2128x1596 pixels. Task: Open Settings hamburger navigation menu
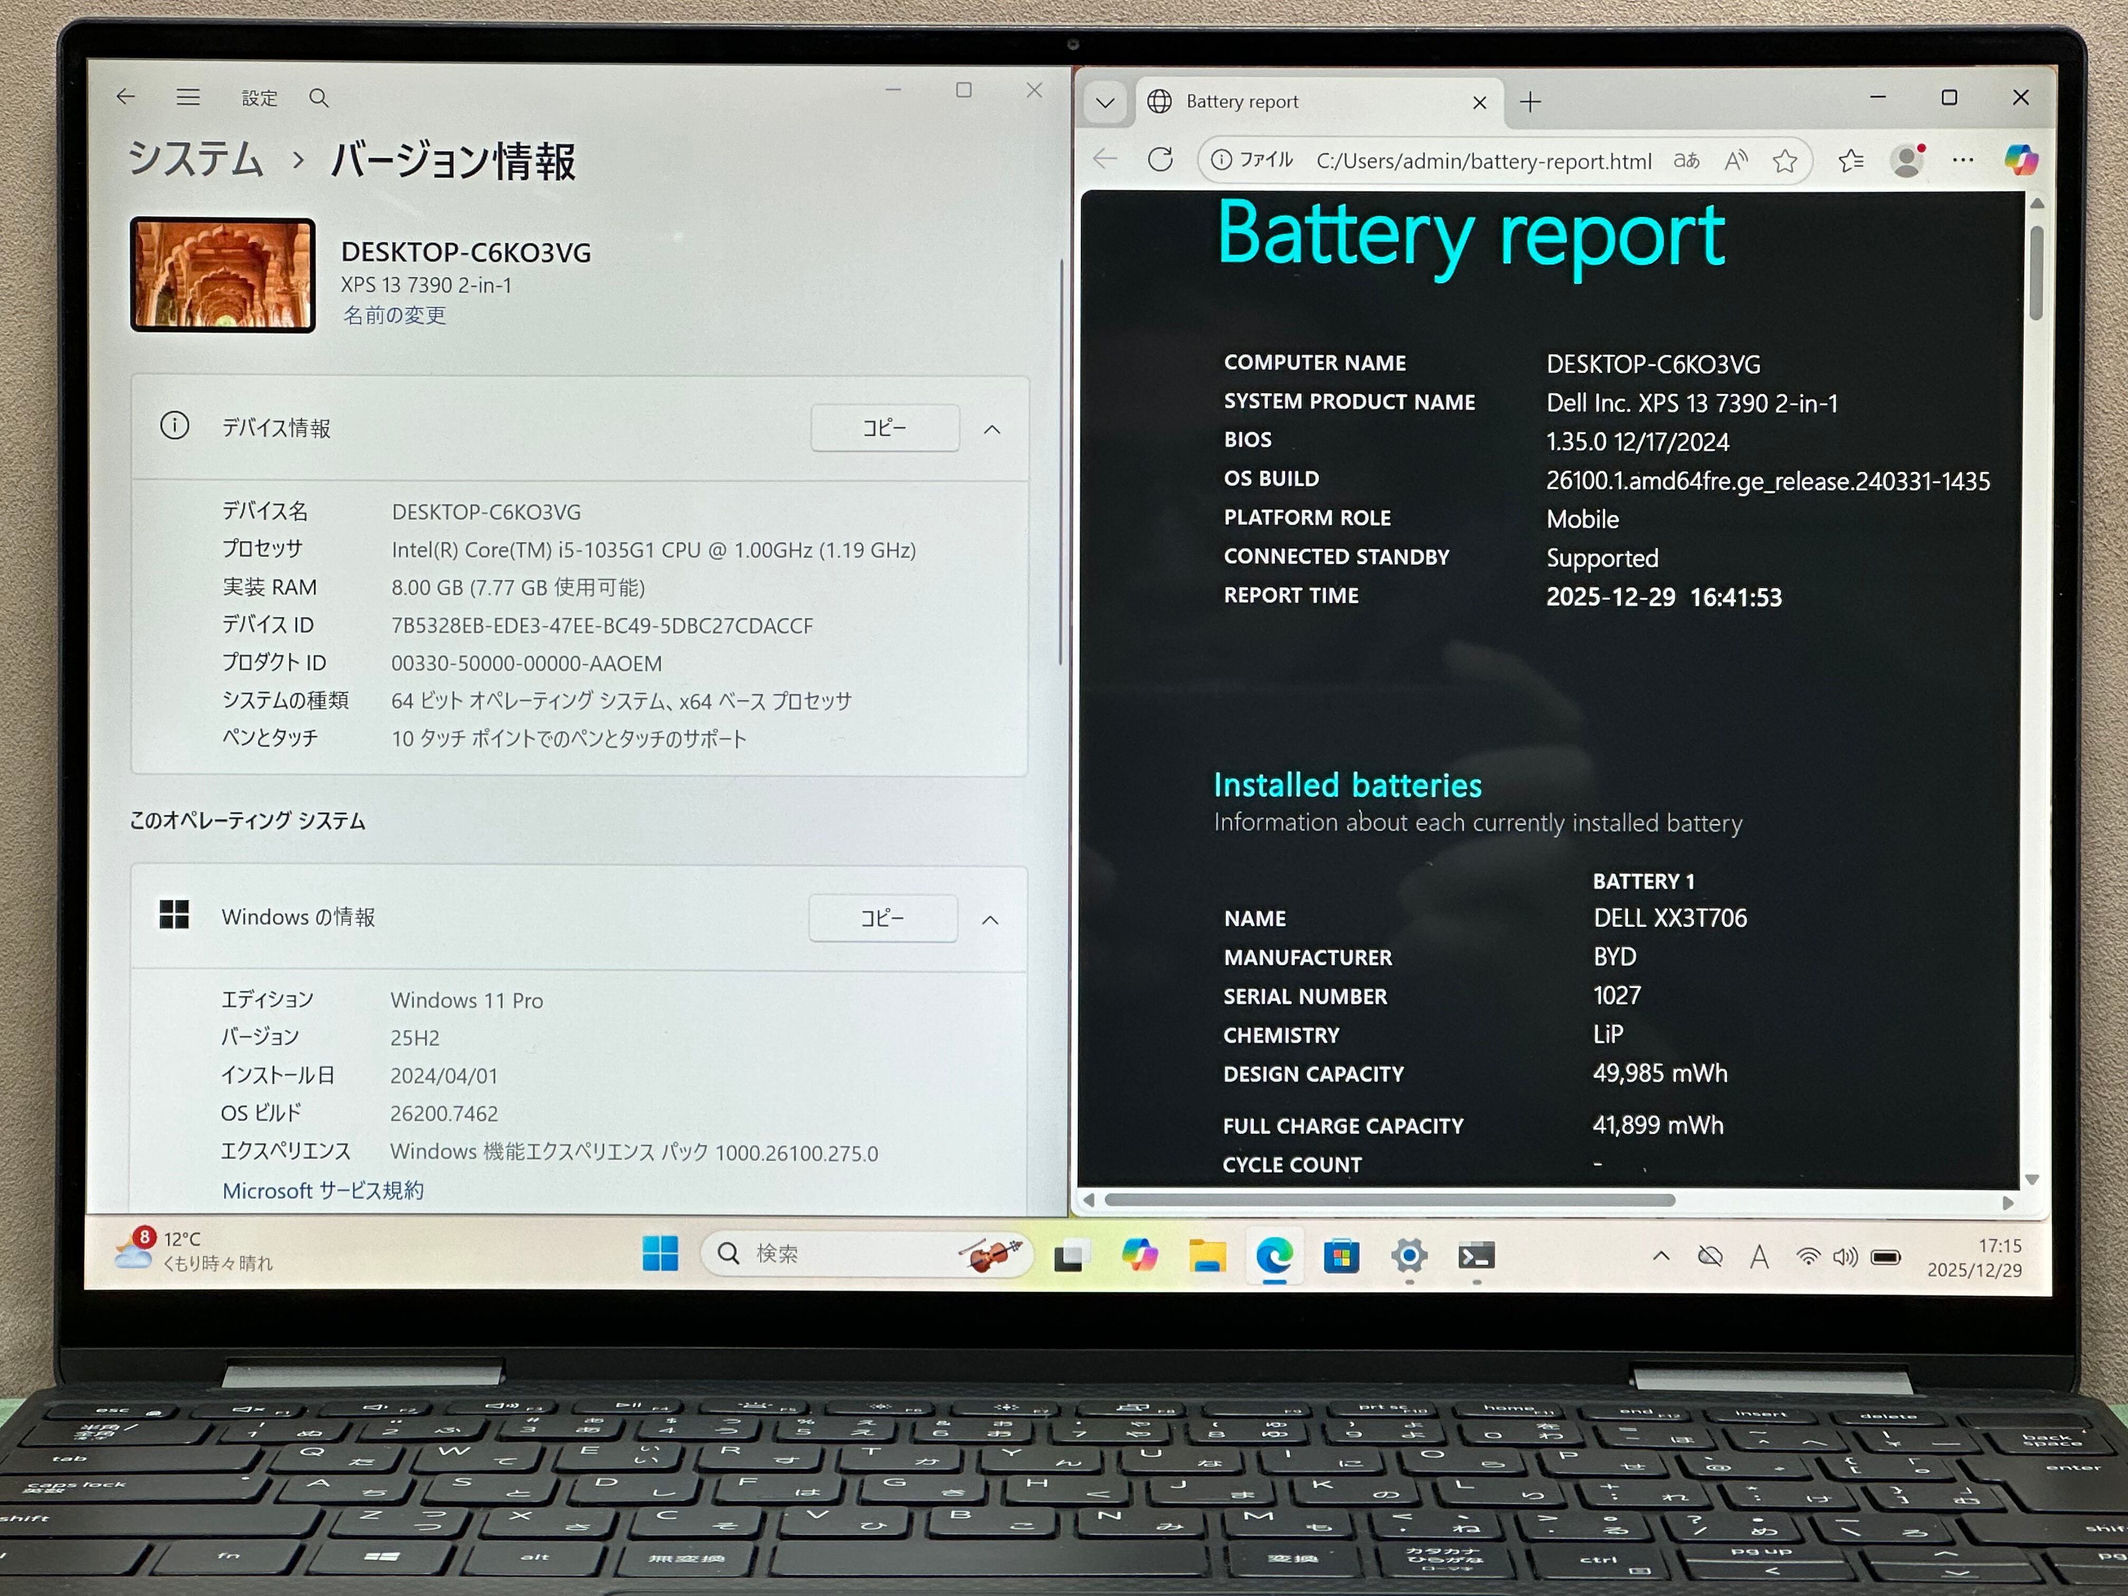188,97
